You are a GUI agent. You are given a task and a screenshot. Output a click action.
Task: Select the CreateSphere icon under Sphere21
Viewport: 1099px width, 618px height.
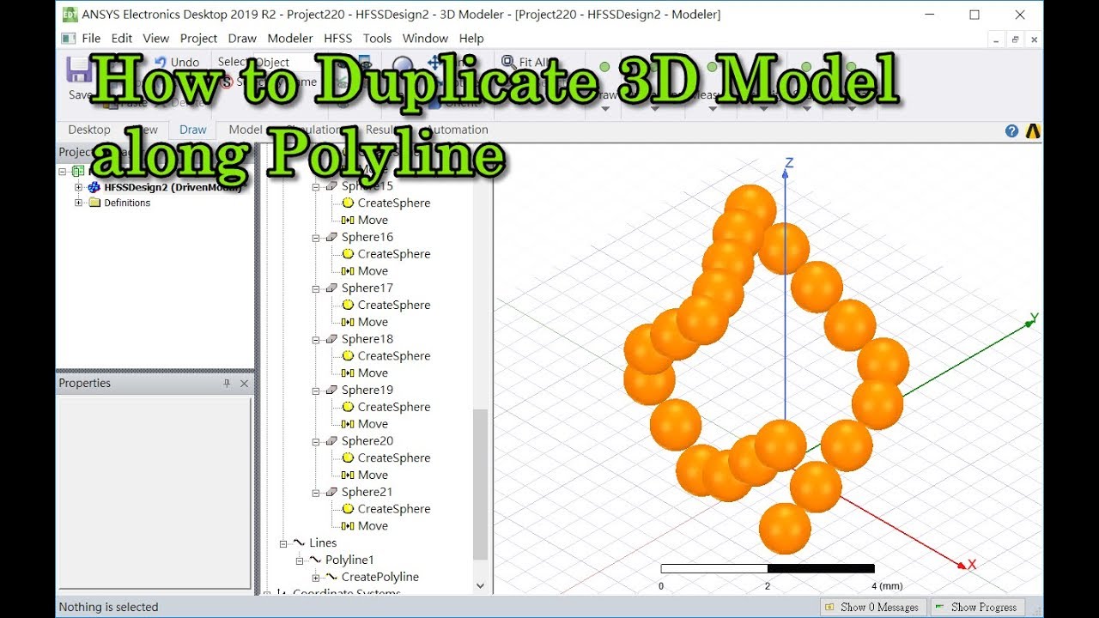tap(348, 509)
